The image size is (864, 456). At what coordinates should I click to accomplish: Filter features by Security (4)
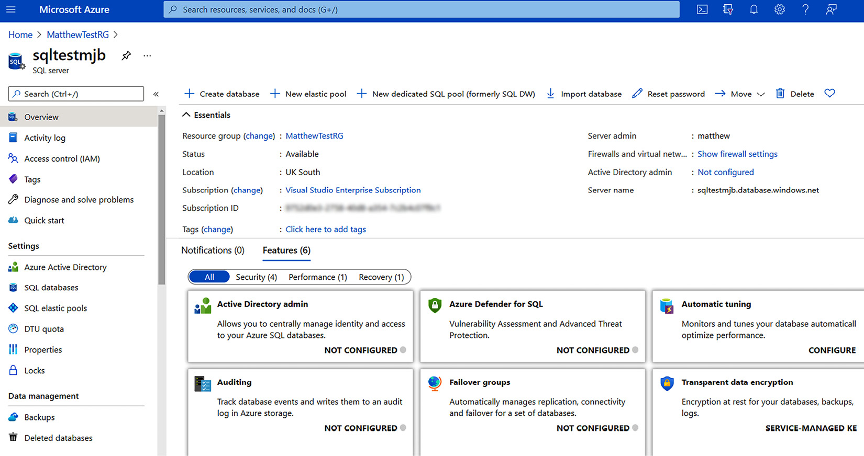[256, 277]
